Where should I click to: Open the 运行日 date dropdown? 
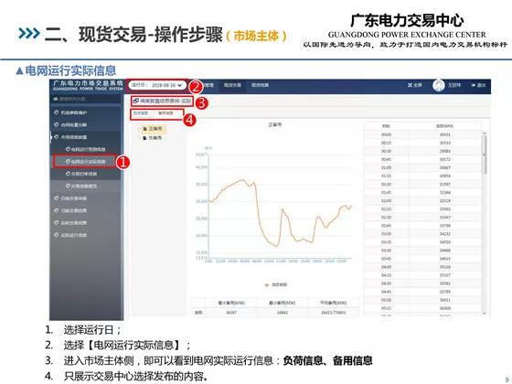(157, 85)
